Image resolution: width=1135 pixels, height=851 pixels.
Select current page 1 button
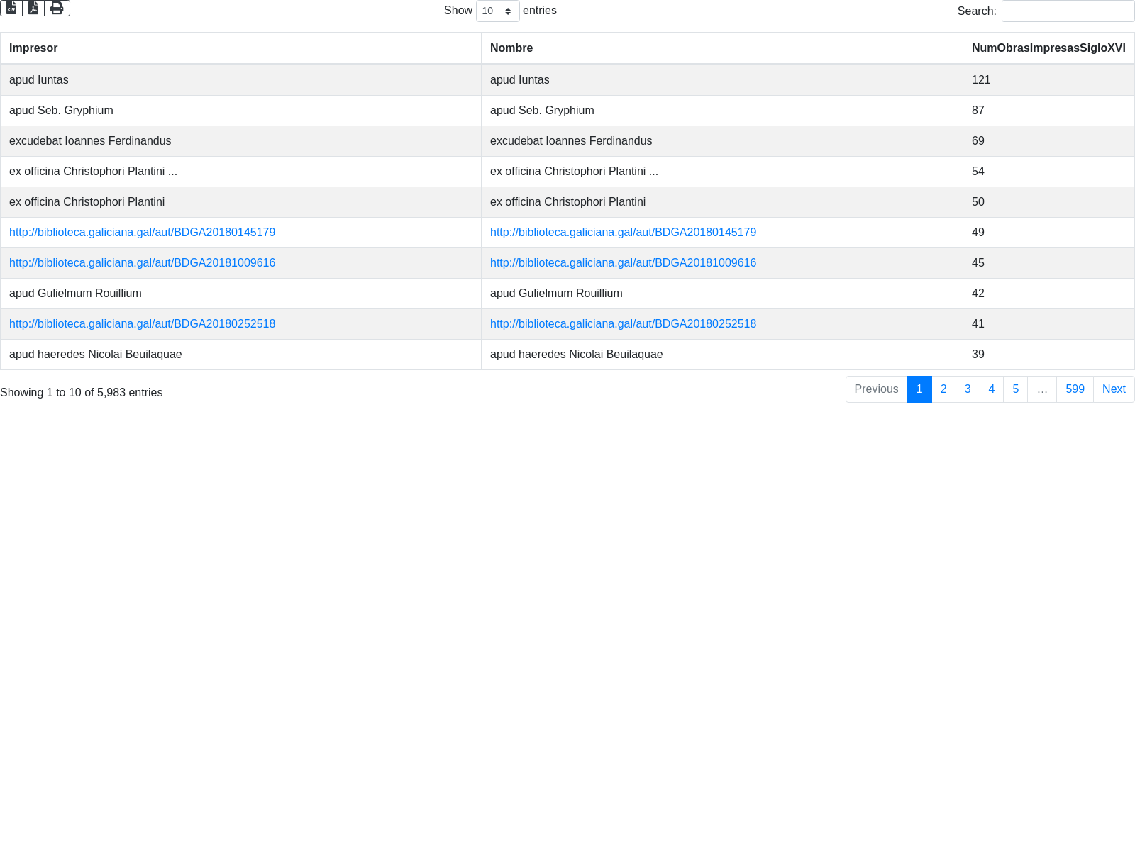click(919, 389)
